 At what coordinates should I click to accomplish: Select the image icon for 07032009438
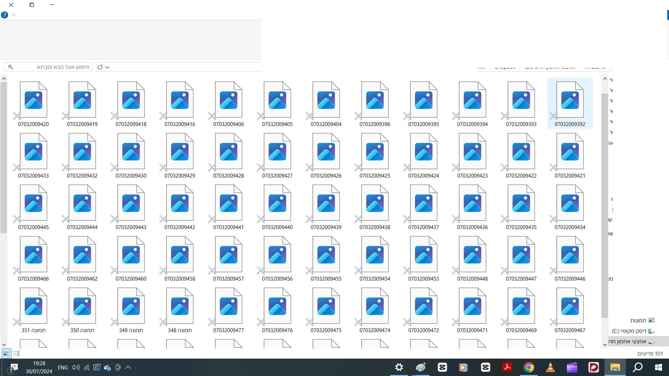coord(375,203)
